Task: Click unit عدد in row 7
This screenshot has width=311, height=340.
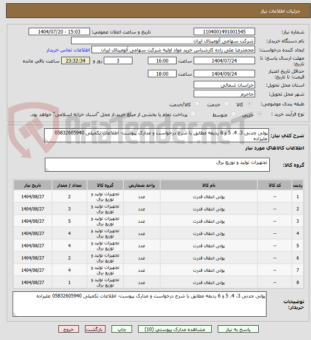Action: pyautogui.click(x=142, y=270)
